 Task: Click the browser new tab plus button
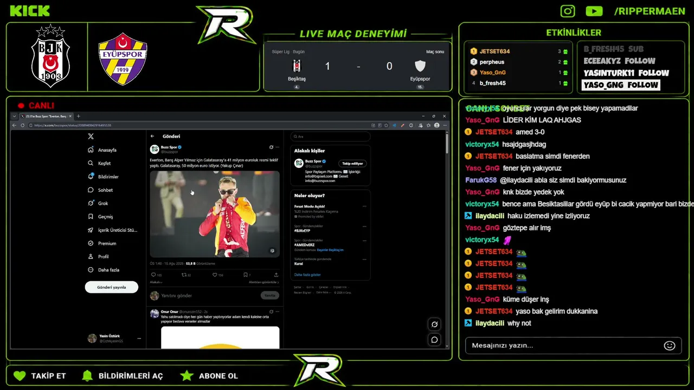tap(79, 116)
